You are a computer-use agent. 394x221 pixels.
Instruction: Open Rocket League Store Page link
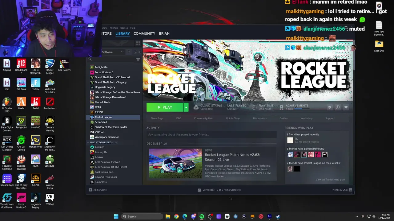point(157,118)
